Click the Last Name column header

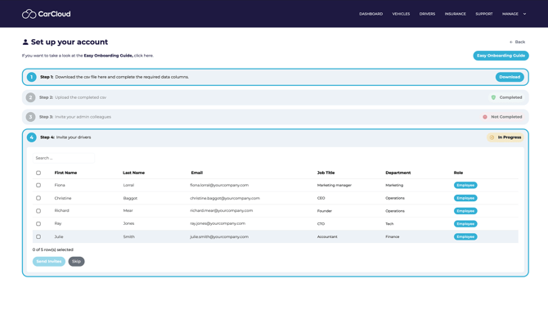click(133, 173)
